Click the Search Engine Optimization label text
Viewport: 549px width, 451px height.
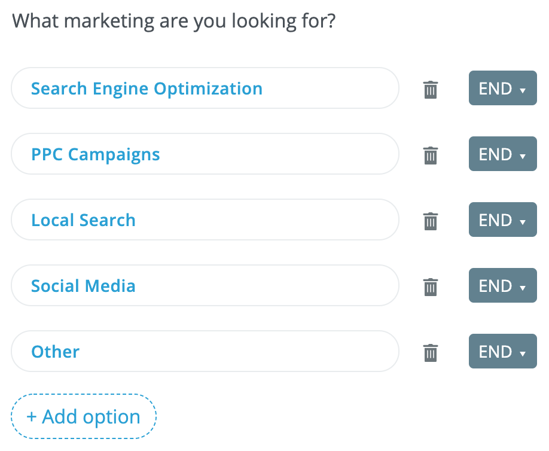147,89
